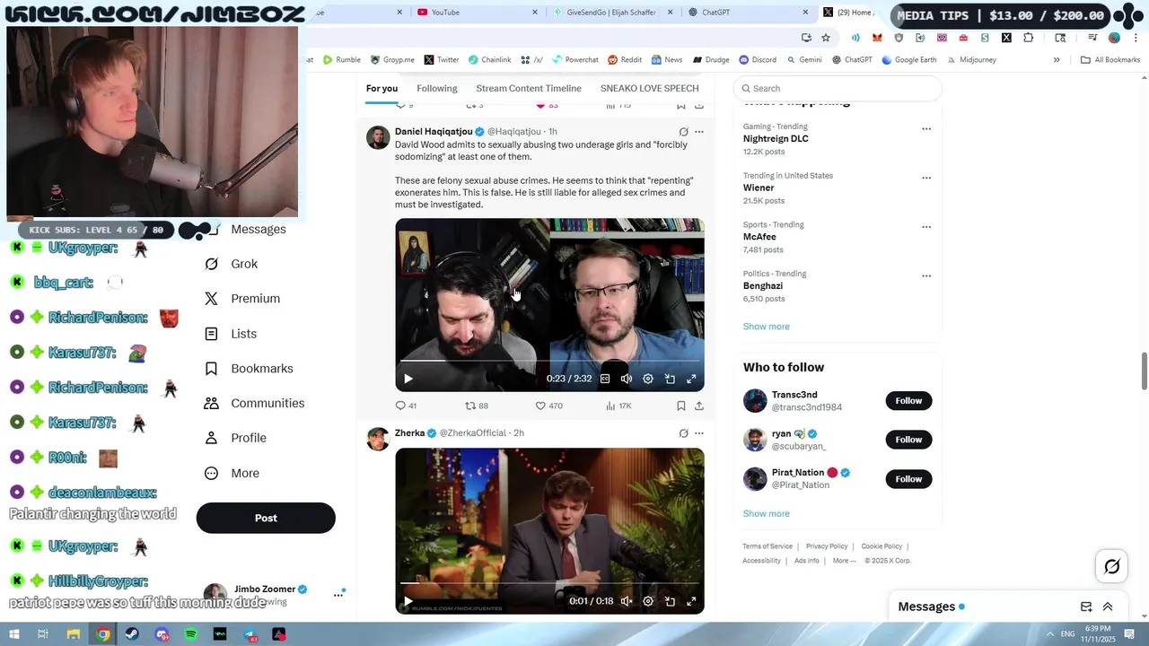
Task: Bookmark the Daniel Haqiqatjou post
Action: click(681, 406)
